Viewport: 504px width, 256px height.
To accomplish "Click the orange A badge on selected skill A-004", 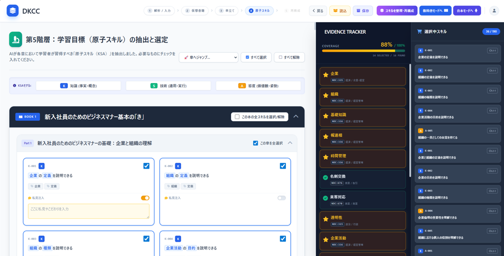I will point(420,211).
